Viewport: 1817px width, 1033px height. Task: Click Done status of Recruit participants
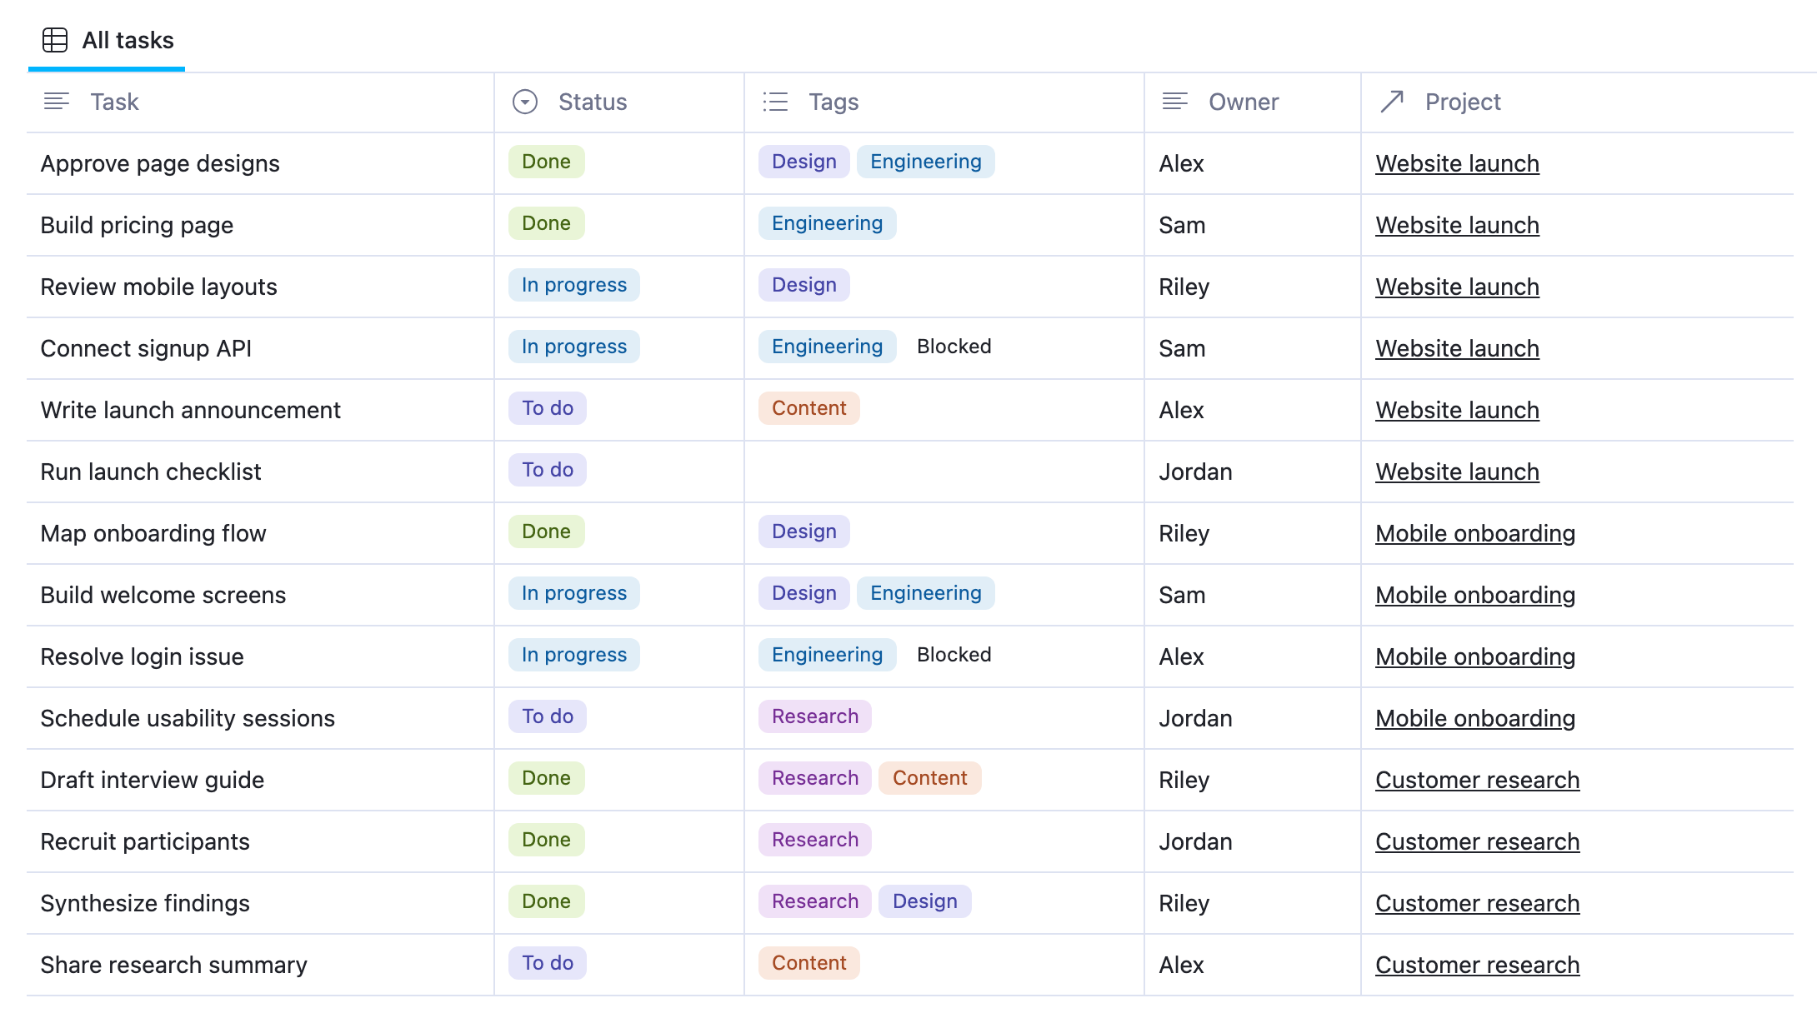[547, 840]
